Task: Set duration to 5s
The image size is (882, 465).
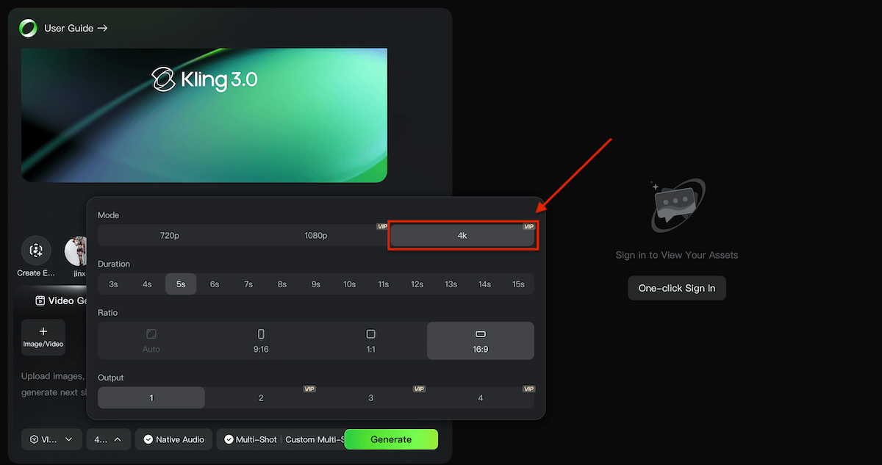Action: tap(181, 284)
